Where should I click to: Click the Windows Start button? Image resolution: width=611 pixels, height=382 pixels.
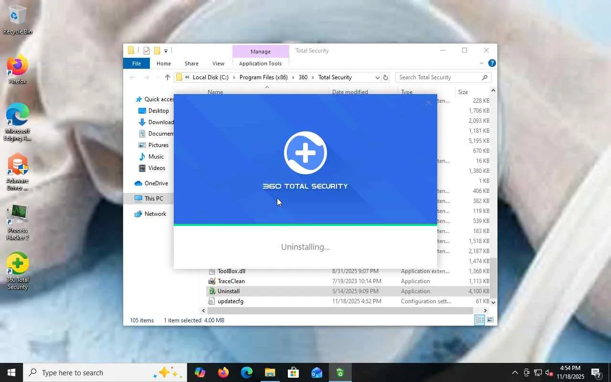(11, 372)
